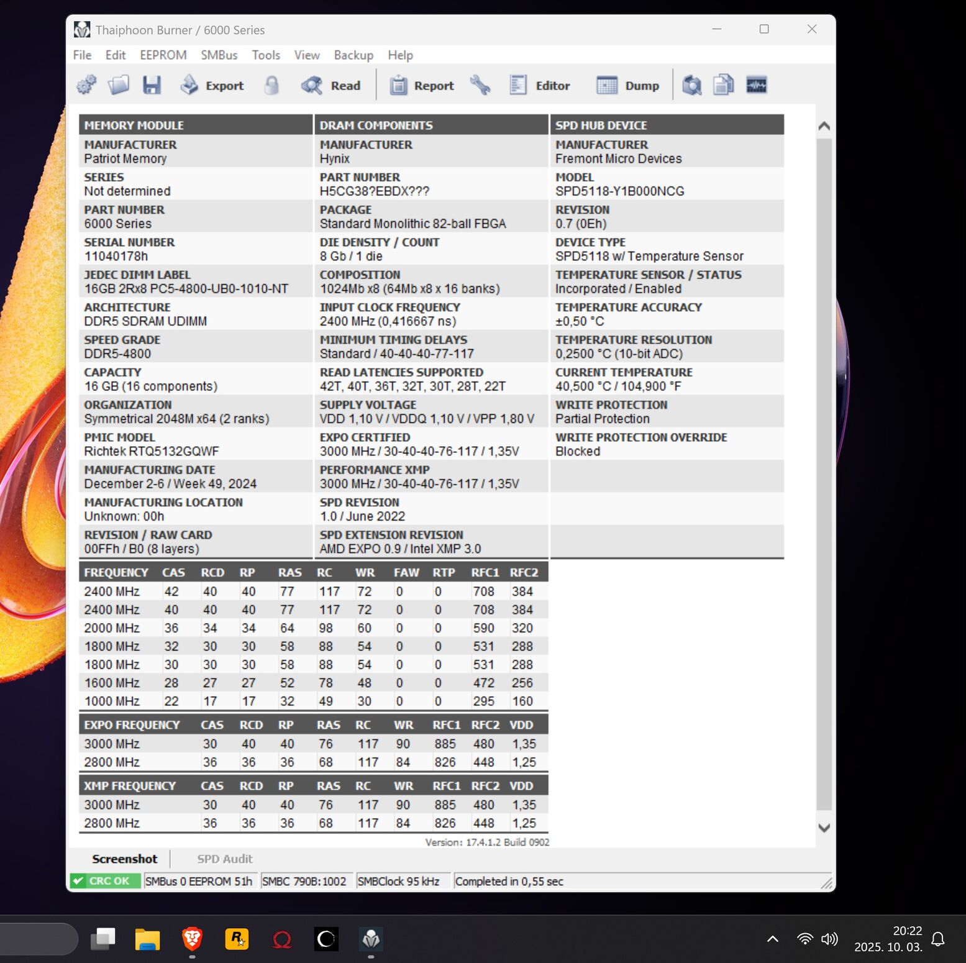Open Rockstar Games Launcher from taskbar
Viewport: 966px width, 963px height.
pos(237,939)
